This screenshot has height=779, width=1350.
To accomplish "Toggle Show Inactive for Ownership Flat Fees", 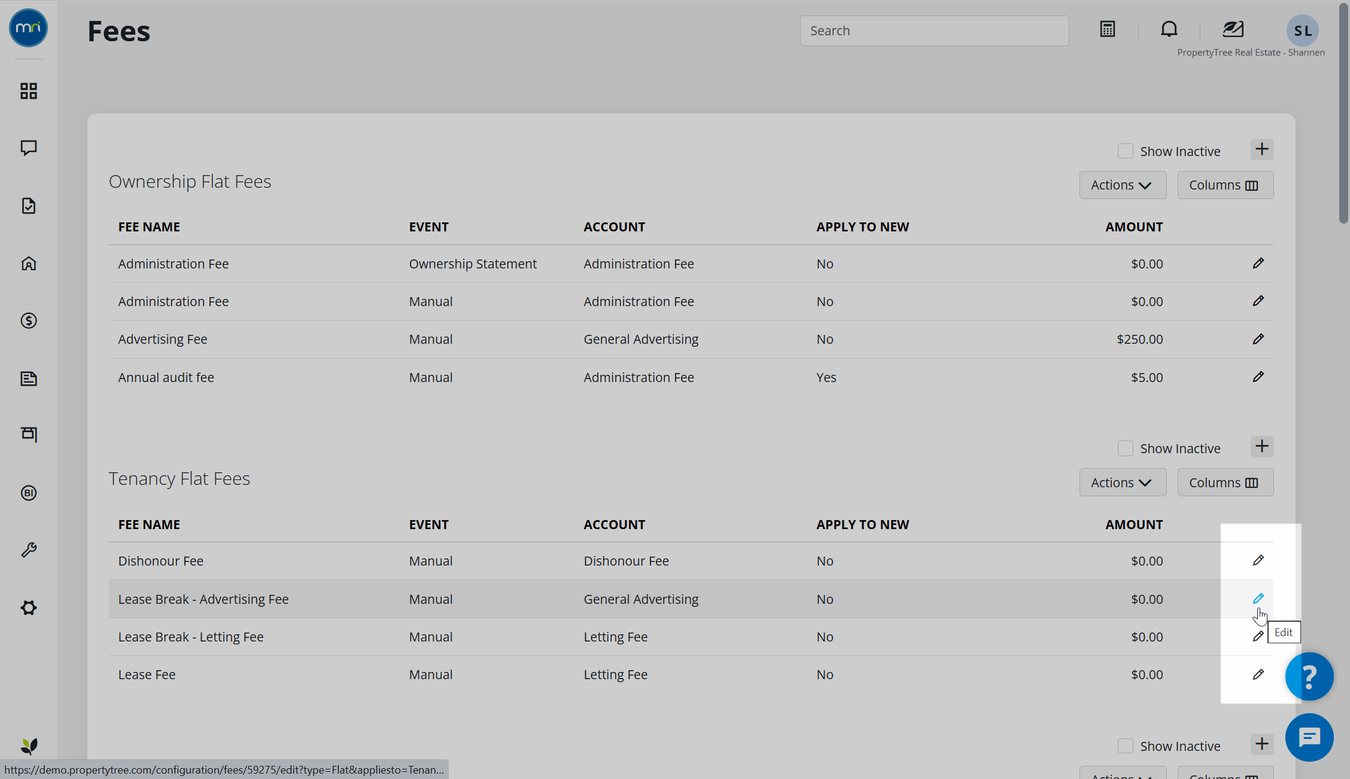I will tap(1126, 151).
